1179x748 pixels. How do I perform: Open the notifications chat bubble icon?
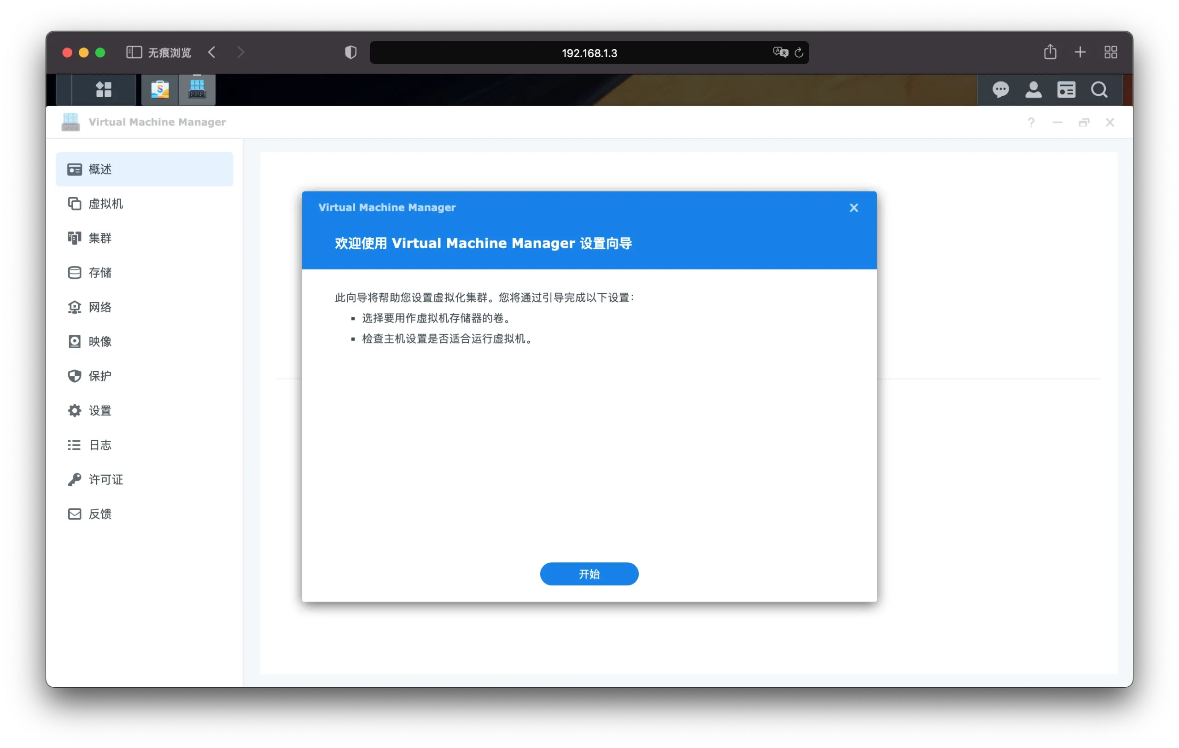pos(1000,90)
